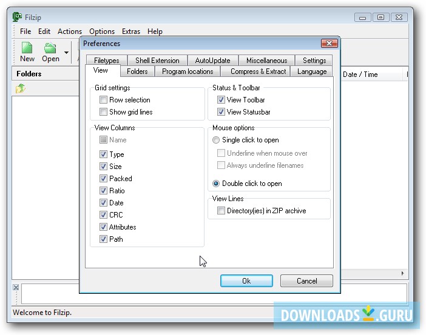The height and width of the screenshot is (335, 426).
Task: Click the Filzip application icon in title bar
Action: click(x=17, y=17)
